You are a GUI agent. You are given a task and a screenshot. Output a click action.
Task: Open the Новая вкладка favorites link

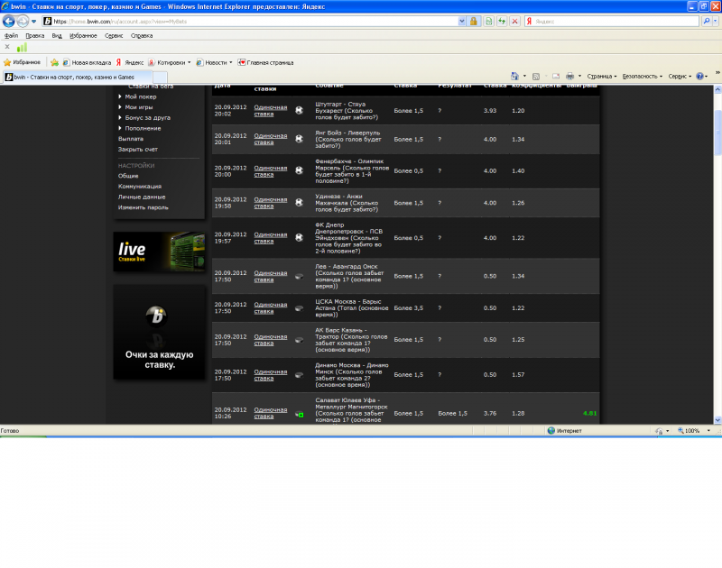[87, 62]
